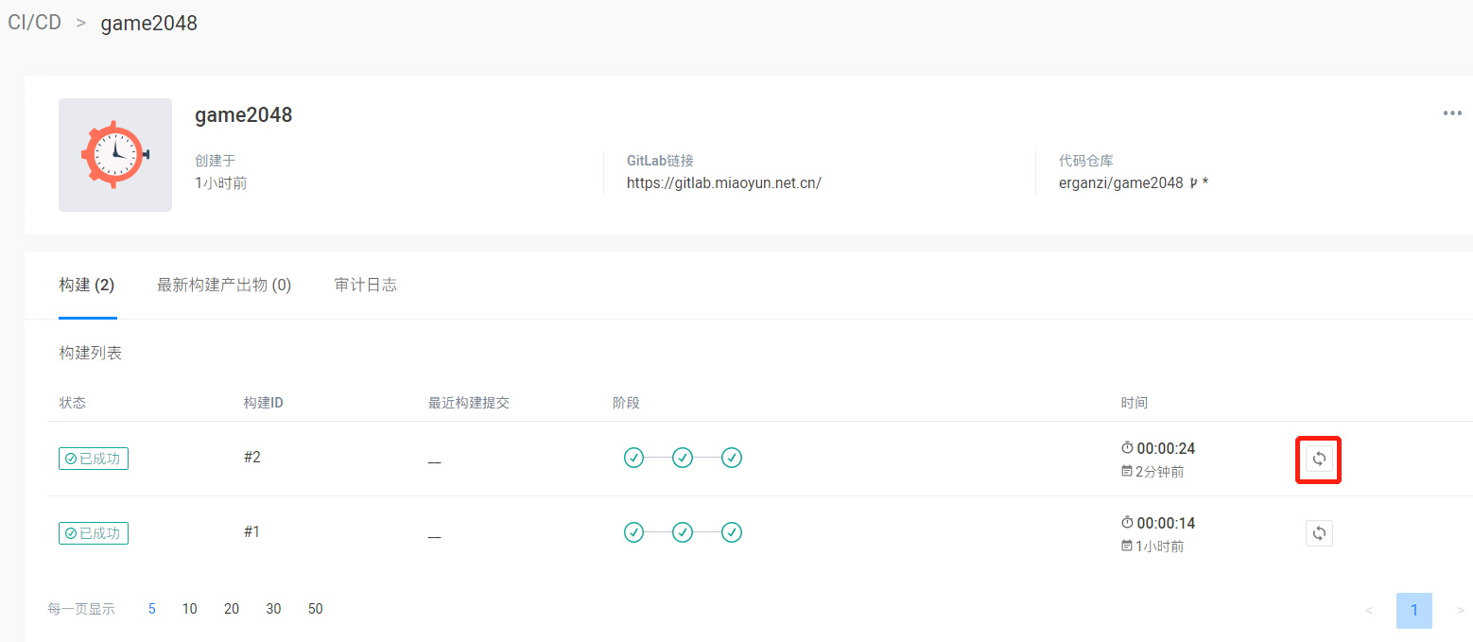This screenshot has height=642, width=1473.
Task: Go to CI/CD in the breadcrumb
Action: (x=35, y=23)
